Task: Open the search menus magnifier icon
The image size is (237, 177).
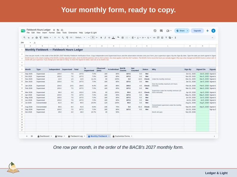Action: coord(24,38)
